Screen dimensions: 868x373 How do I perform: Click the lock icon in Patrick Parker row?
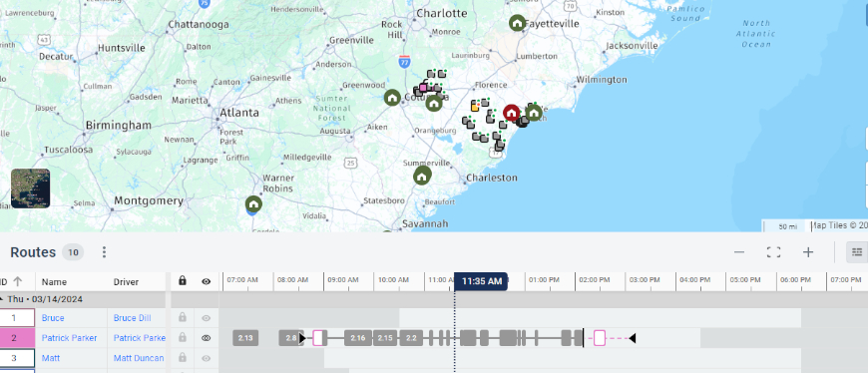click(183, 337)
